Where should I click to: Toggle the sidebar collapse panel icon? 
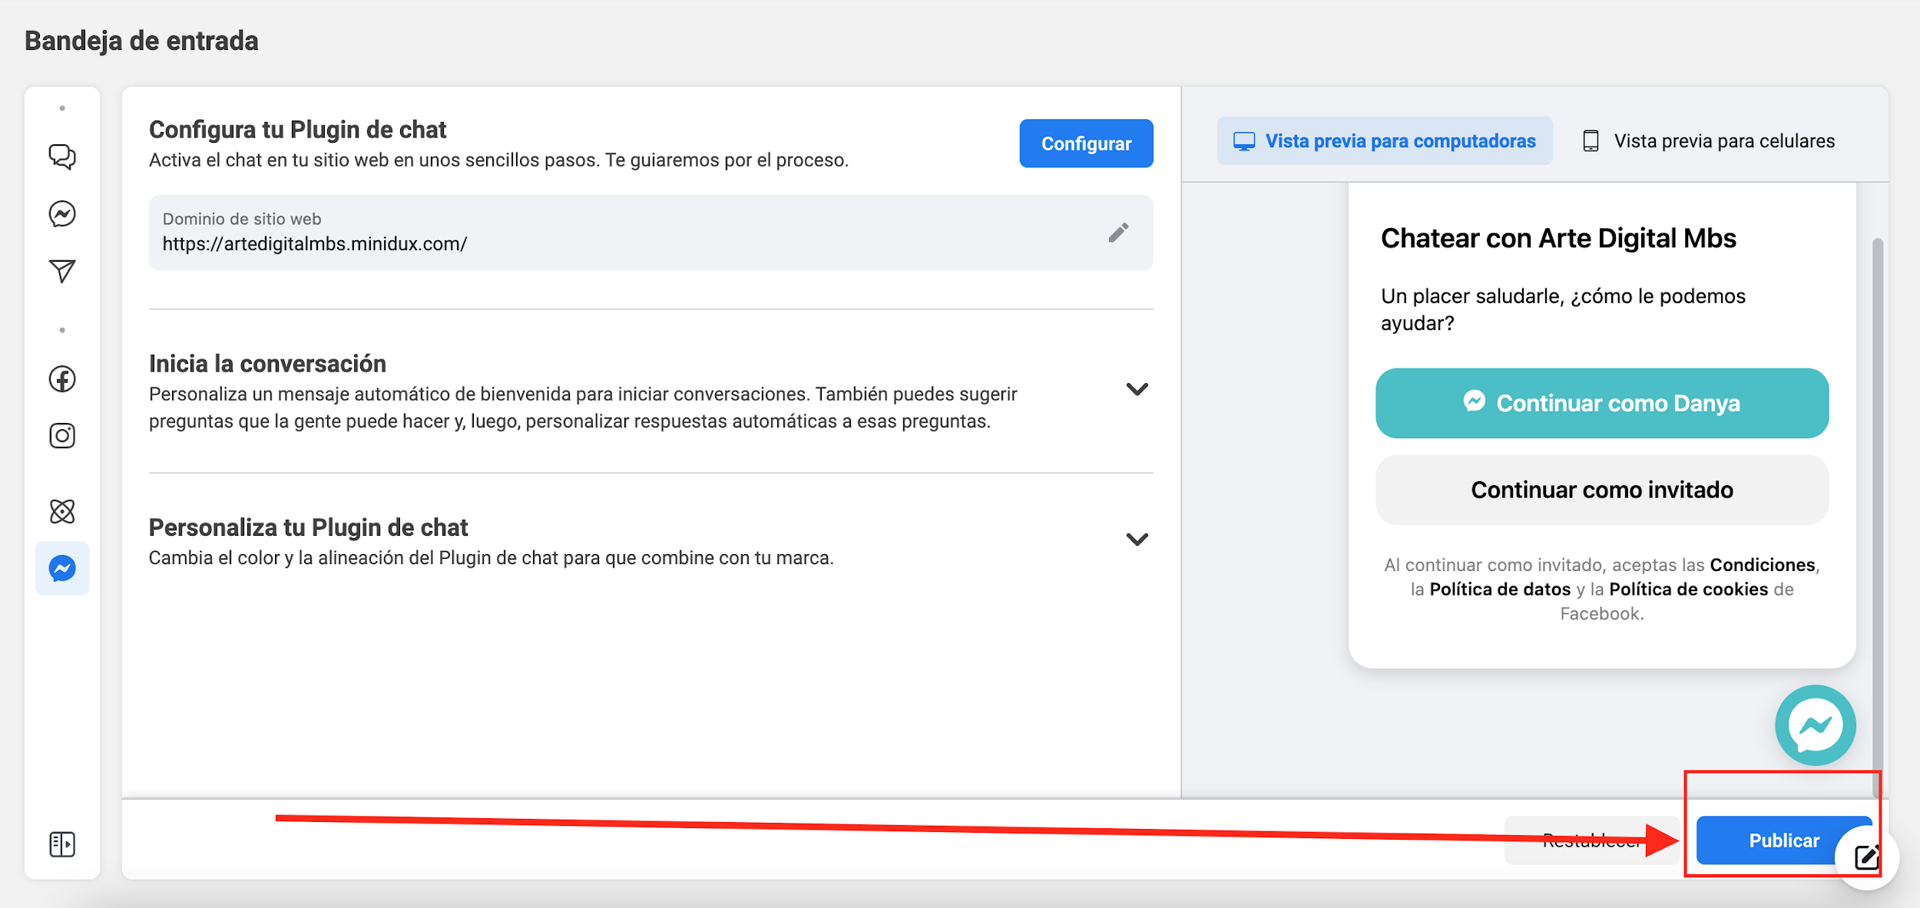62,844
